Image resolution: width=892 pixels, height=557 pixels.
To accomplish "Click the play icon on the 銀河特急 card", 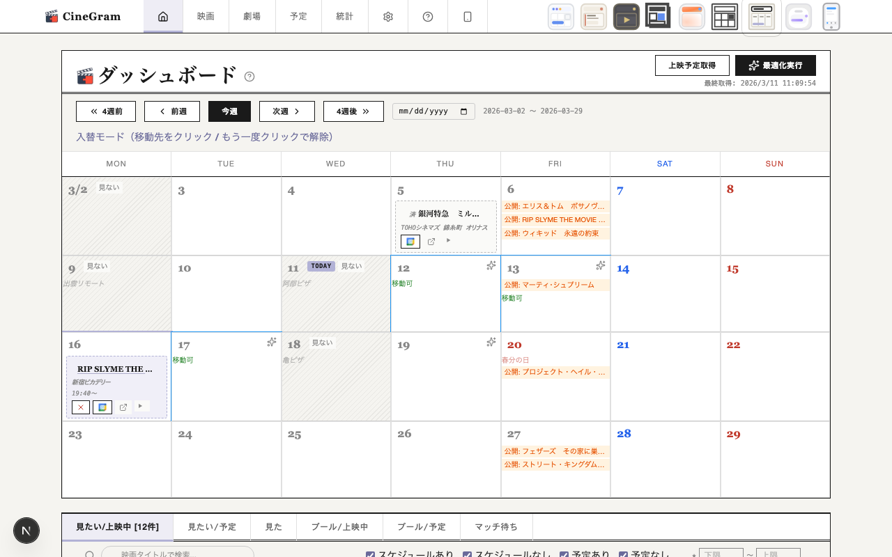I will pyautogui.click(x=448, y=240).
